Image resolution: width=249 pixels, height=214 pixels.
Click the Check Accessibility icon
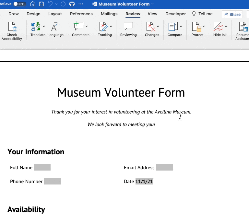(12, 27)
